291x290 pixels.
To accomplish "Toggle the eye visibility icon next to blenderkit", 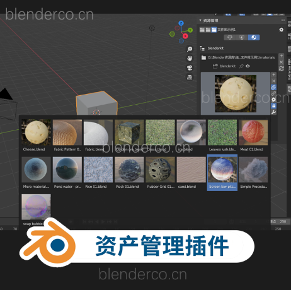I will [x=248, y=66].
